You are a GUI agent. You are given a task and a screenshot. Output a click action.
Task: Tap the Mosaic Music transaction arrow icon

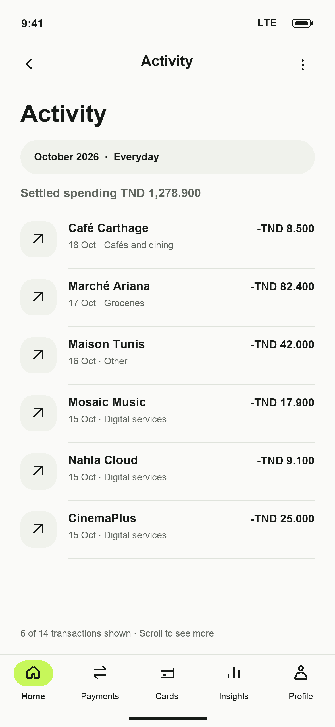coord(38,413)
